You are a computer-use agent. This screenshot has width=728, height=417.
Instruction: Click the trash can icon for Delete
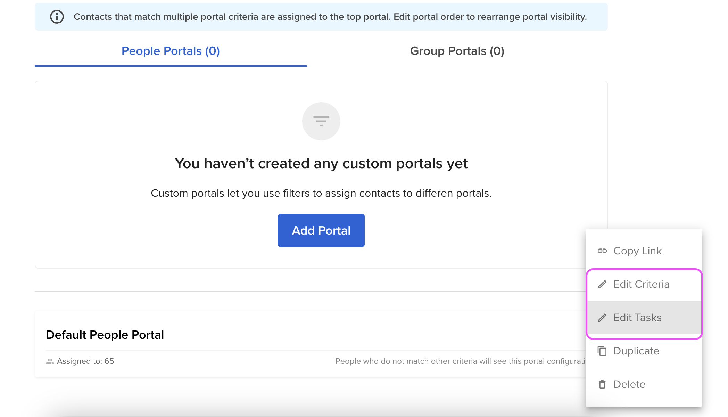coord(602,384)
